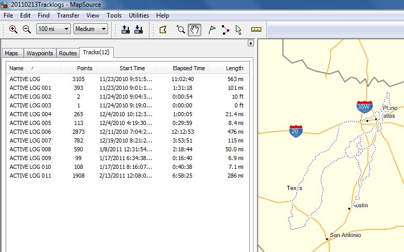Click the San Antonio city label on map
This screenshot has height=252, width=404.
pyautogui.click(x=345, y=235)
